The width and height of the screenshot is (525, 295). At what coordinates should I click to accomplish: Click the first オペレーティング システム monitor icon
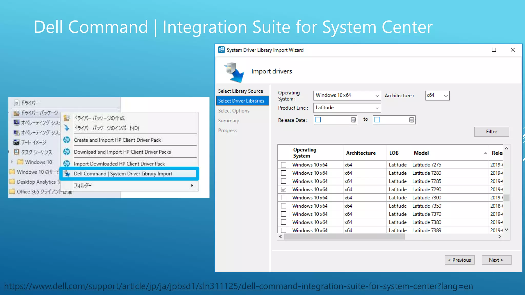click(x=17, y=122)
